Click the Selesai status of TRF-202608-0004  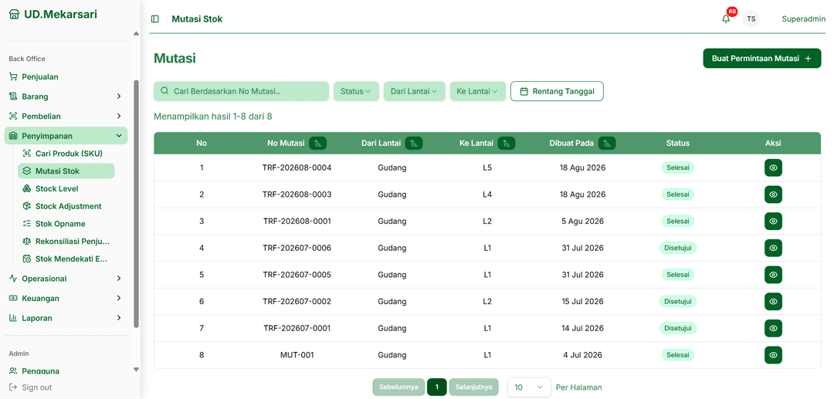(x=678, y=168)
